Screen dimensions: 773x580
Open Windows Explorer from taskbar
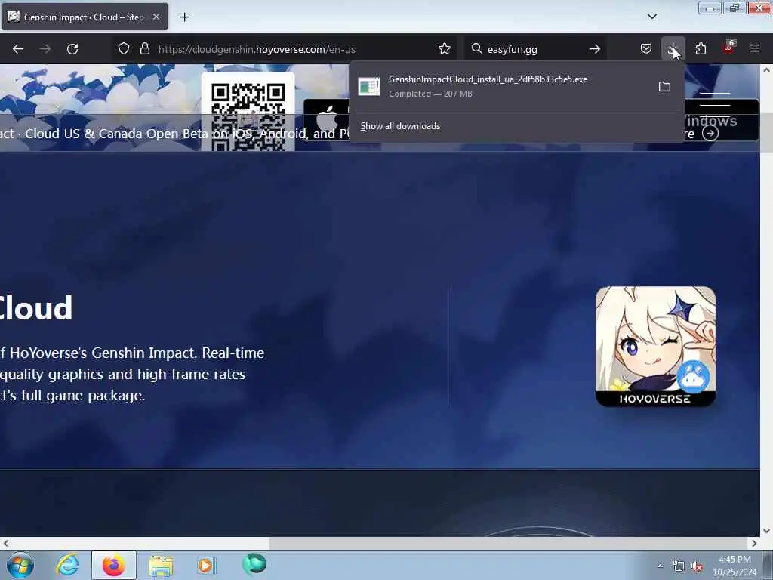(x=161, y=565)
